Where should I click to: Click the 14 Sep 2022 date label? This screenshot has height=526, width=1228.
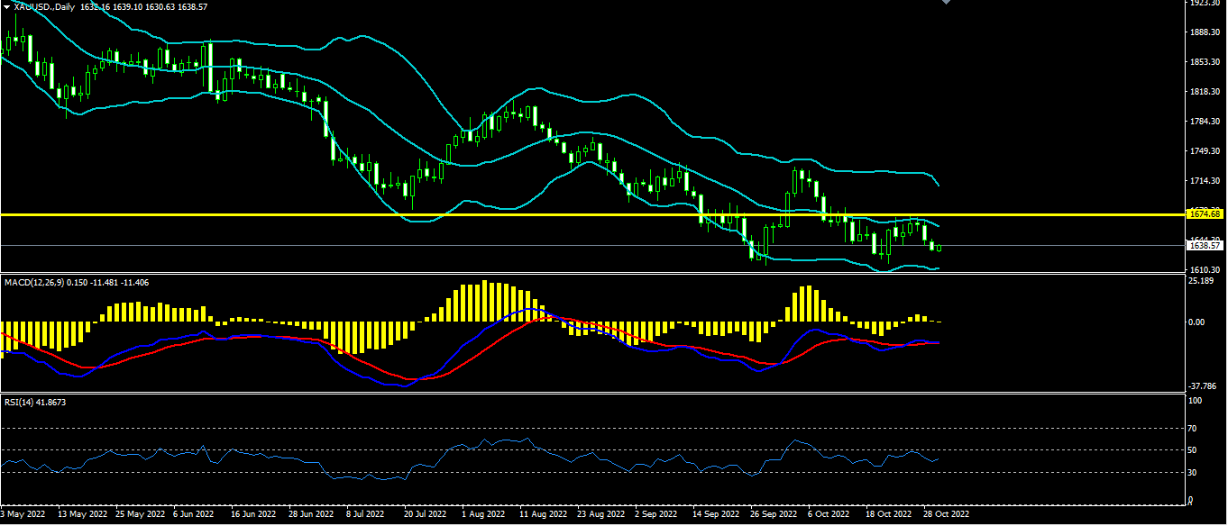(714, 514)
